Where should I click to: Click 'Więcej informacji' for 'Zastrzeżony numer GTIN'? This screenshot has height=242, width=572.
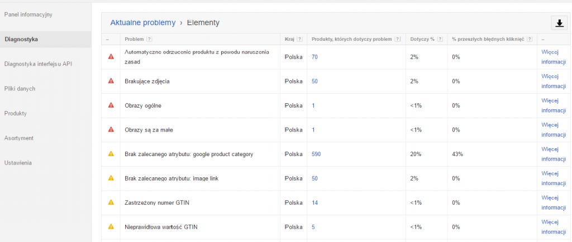coord(554,203)
